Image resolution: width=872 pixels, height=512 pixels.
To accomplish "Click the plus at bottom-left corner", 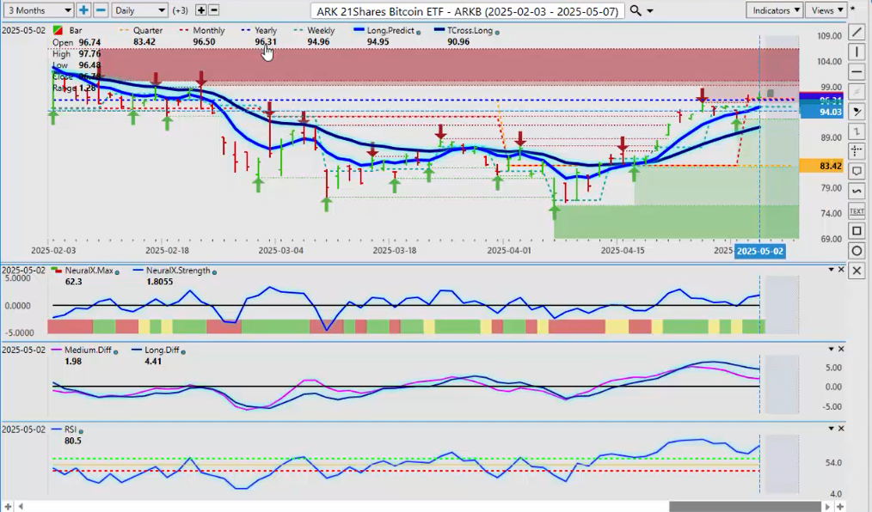I will coord(8,507).
